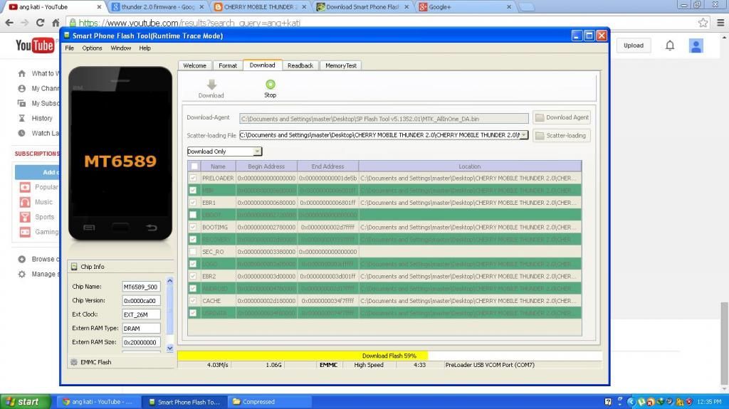Screen dimensions: 729x409
Task: Switch to the Welcome tab
Action: pos(195,65)
